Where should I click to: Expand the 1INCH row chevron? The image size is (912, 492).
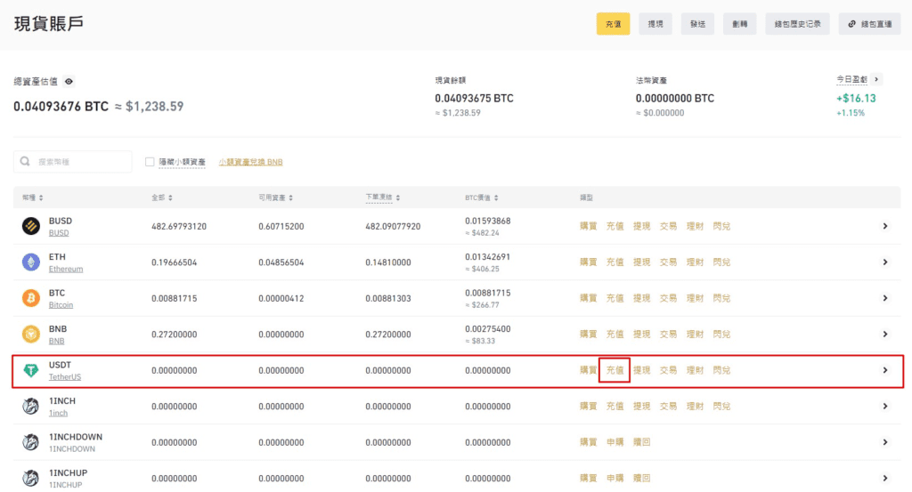[885, 406]
